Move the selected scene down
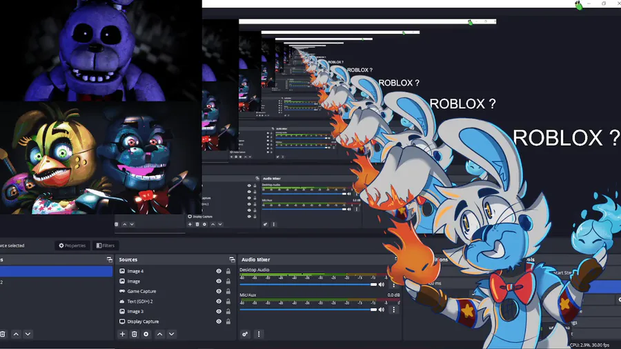 click(x=28, y=334)
